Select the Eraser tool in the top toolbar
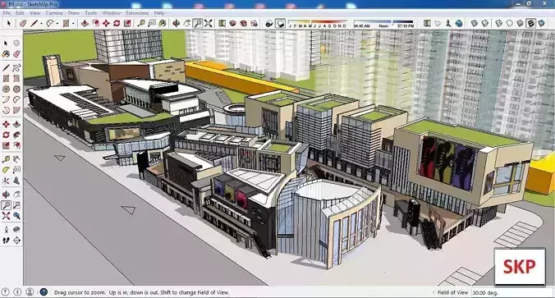 23,23
